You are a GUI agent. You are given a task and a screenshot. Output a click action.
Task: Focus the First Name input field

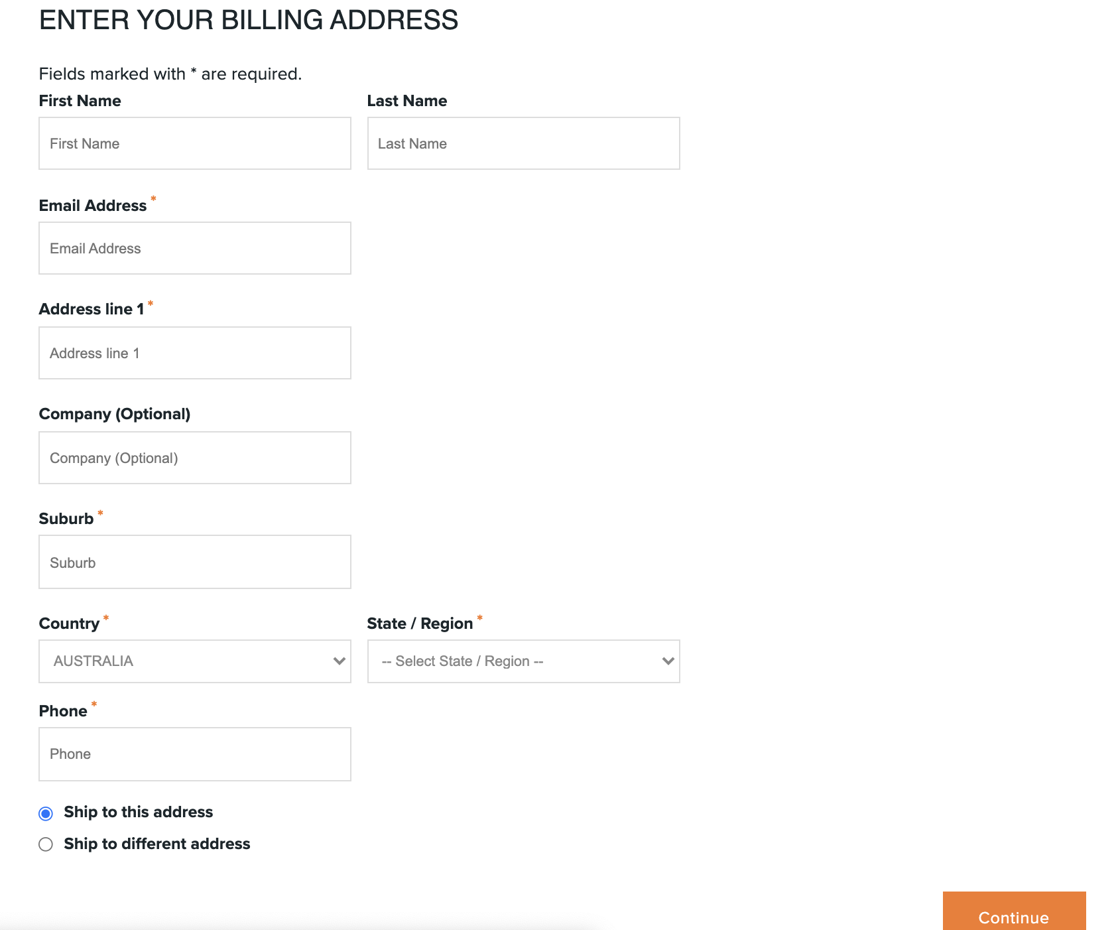coord(195,143)
